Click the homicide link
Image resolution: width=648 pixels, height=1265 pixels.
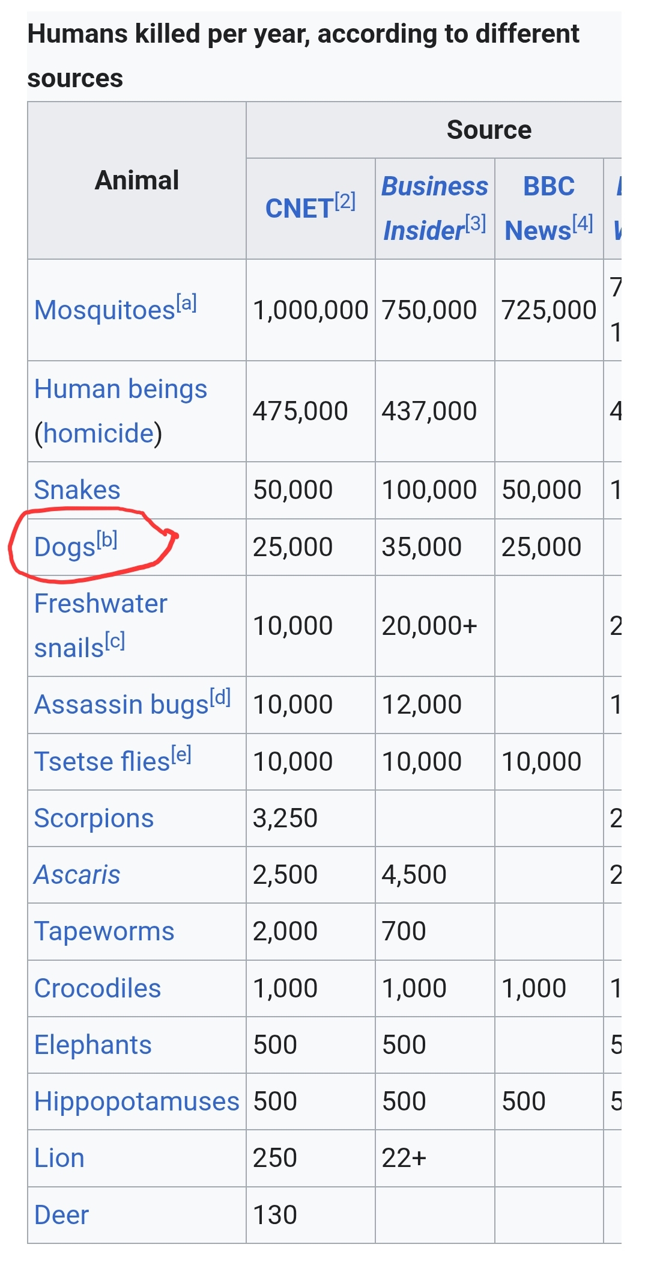click(x=98, y=433)
